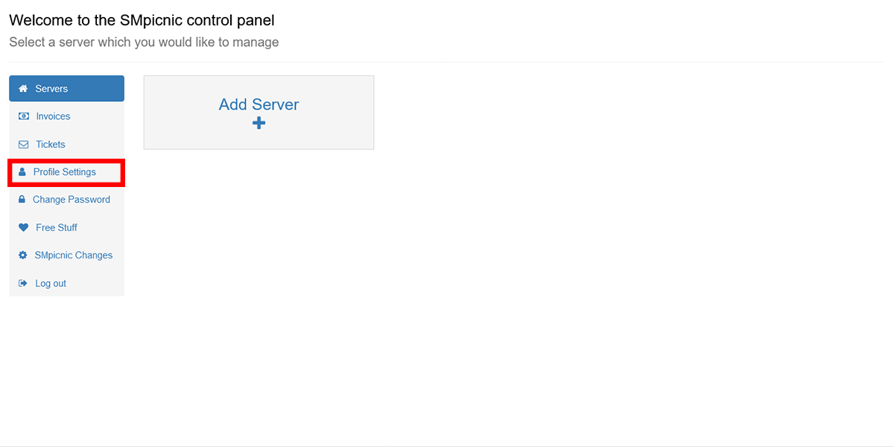Select the padlock icon next to Change Password
Image resolution: width=894 pixels, height=447 pixels.
(22, 200)
